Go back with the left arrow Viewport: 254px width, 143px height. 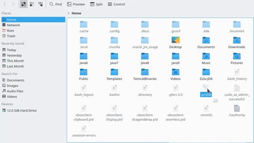pos(5,4)
